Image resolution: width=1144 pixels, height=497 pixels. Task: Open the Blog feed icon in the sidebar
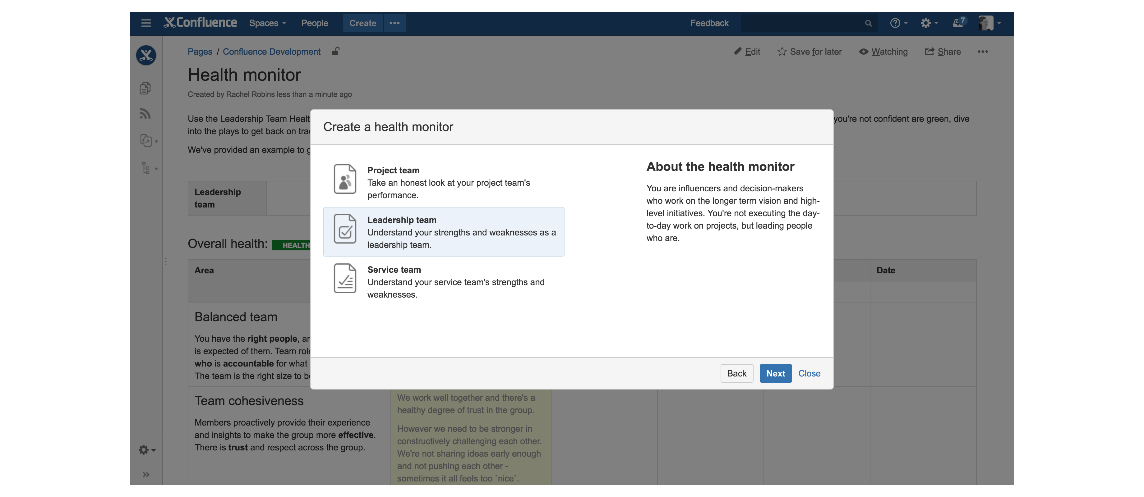pos(145,114)
